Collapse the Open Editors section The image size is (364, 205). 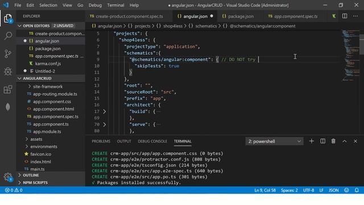(x=19, y=26)
